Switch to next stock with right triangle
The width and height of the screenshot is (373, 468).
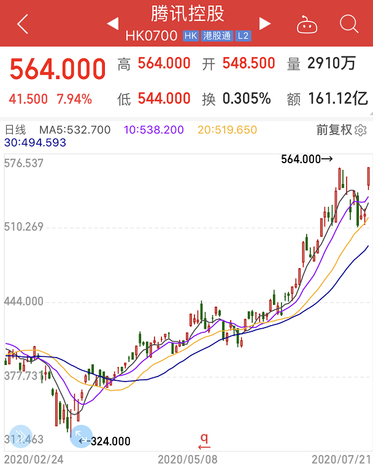pyautogui.click(x=264, y=23)
